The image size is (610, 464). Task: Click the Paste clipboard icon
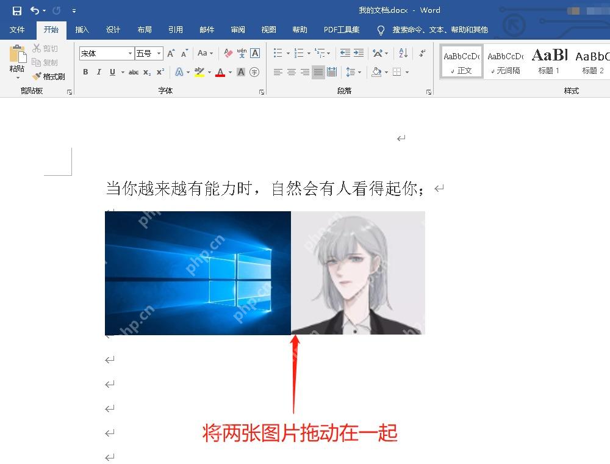click(17, 54)
